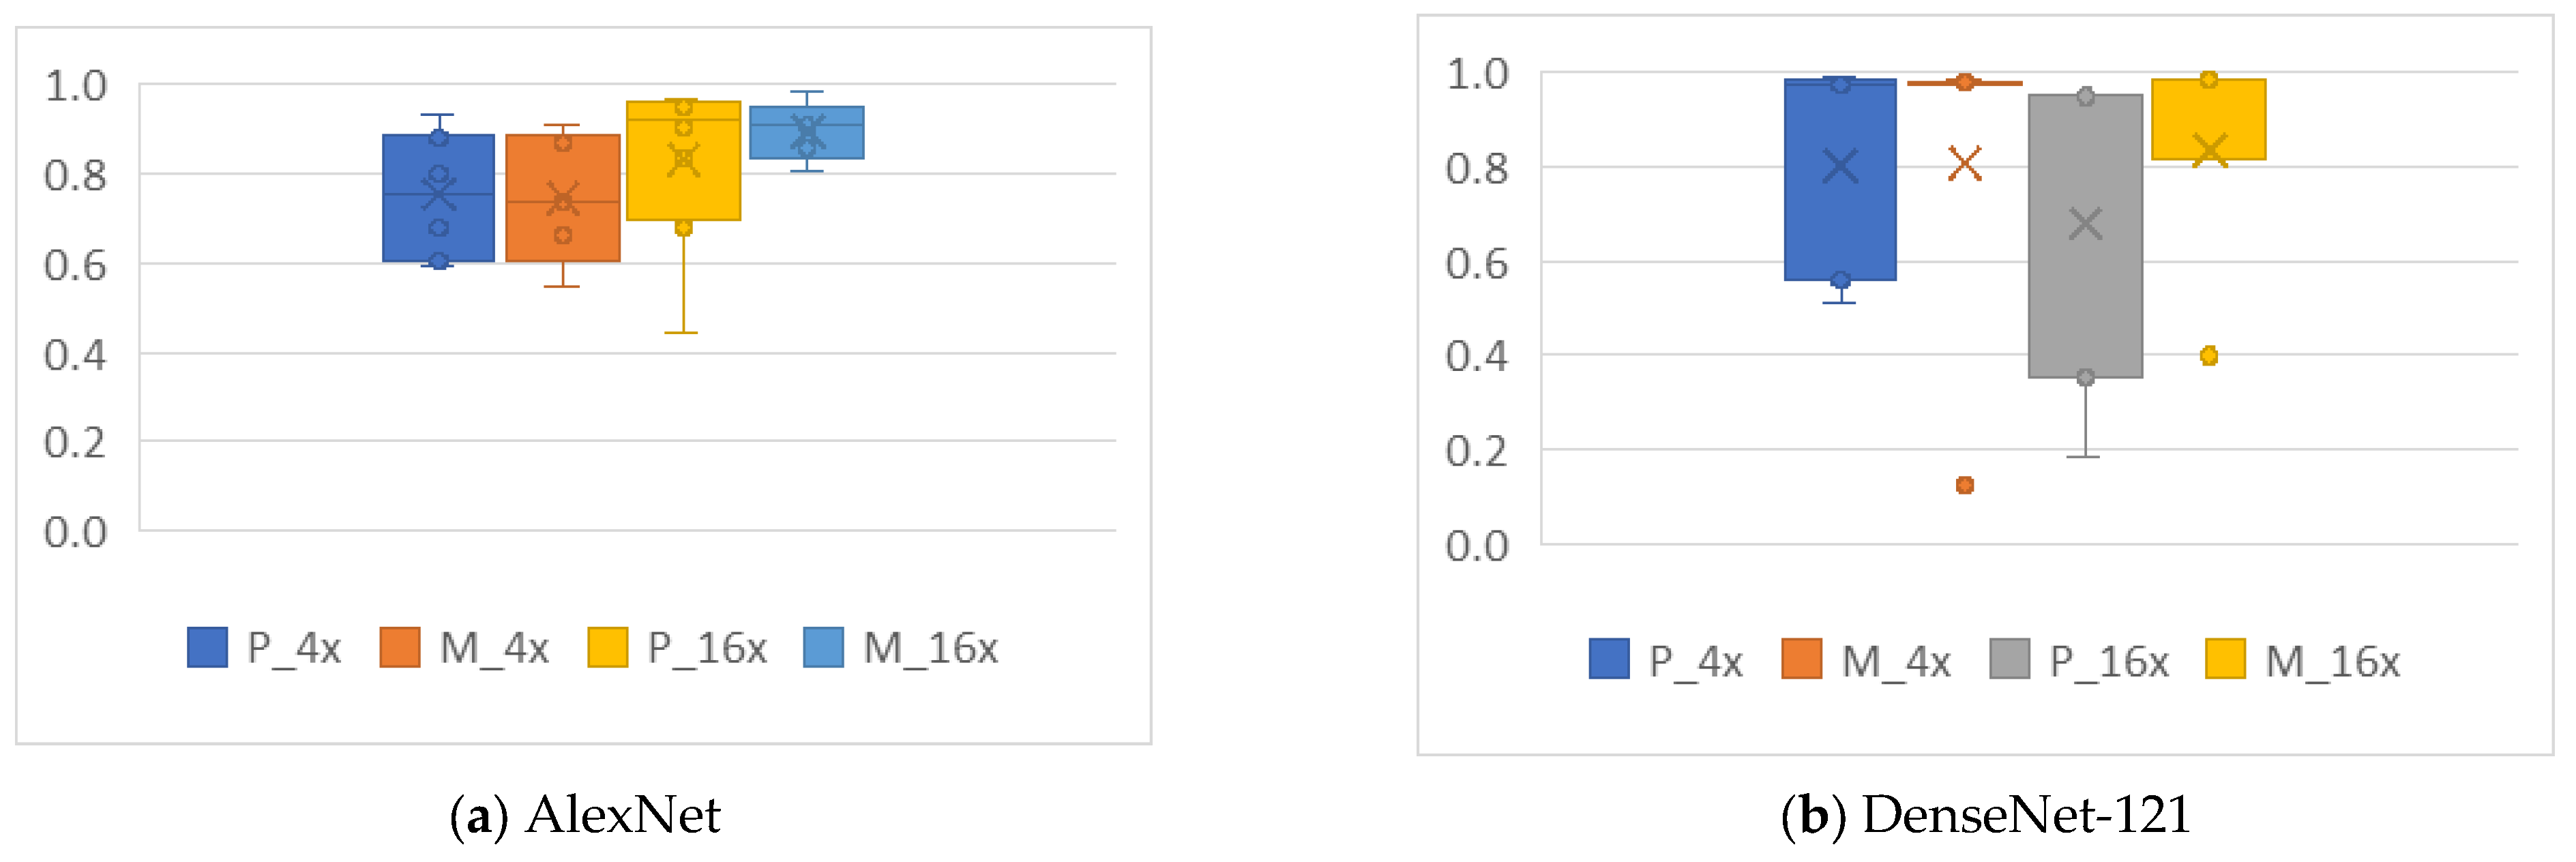Click the "(b) DenseNet-121" caption
Screen dimensions: 2576x862
(1985, 815)
